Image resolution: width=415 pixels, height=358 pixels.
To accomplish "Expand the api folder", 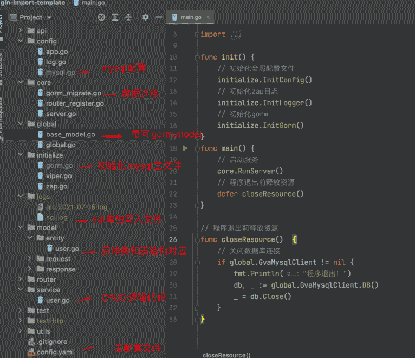I will (21, 31).
